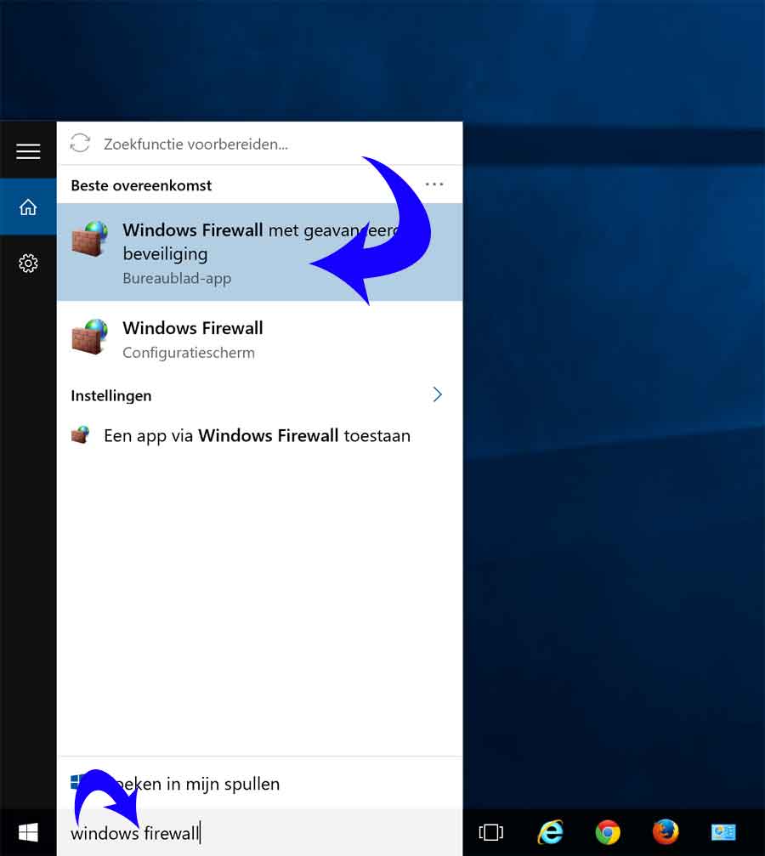Click Zoeken in mijn spullen

coord(259,784)
